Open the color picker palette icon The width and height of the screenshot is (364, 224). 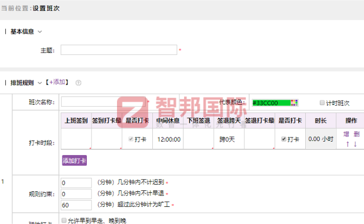(294, 103)
